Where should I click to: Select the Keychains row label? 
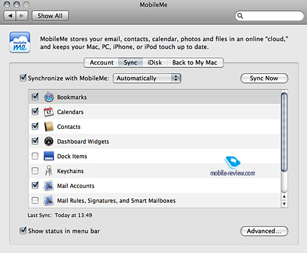71,171
